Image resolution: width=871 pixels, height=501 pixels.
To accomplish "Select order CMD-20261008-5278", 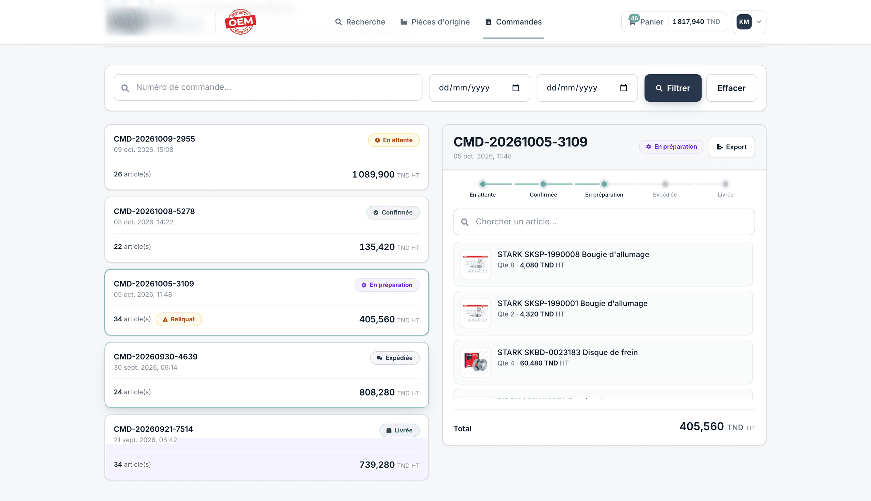I will coord(266,229).
